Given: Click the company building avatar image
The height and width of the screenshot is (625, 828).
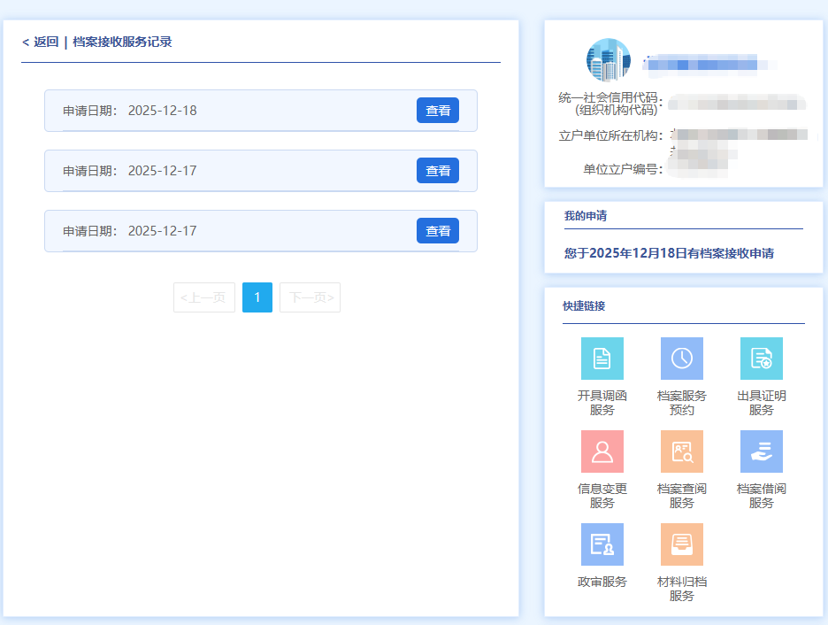Looking at the screenshot, I should click(608, 60).
